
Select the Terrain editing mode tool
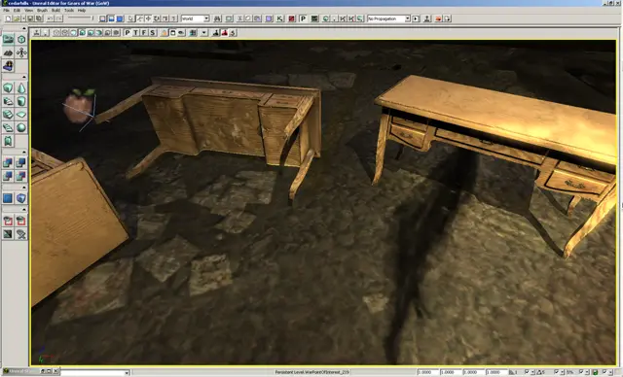point(9,52)
